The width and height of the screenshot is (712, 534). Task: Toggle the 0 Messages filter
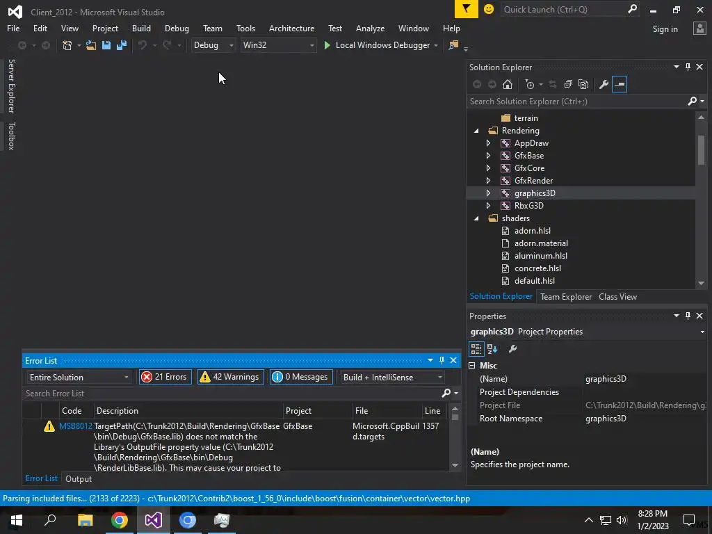click(301, 377)
